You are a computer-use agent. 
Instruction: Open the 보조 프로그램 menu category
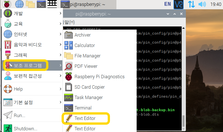(x=28, y=66)
